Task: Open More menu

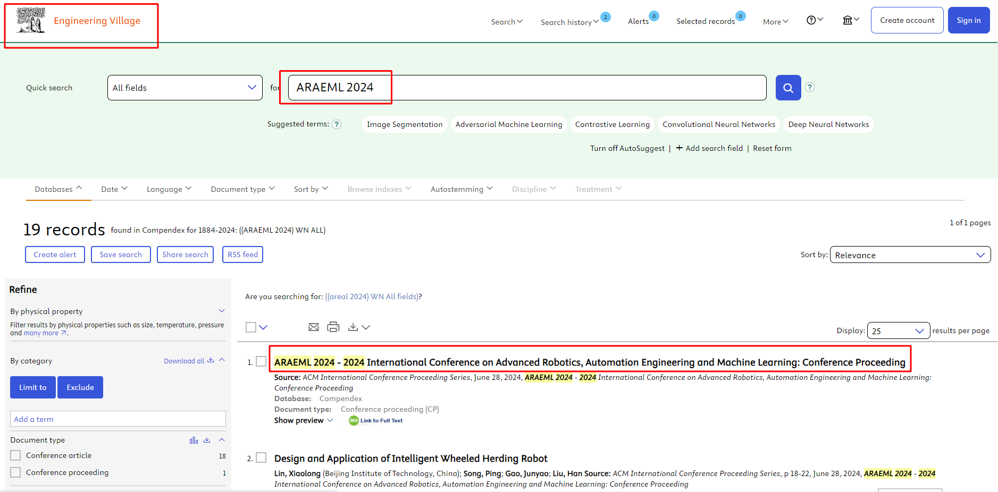Action: pos(775,22)
